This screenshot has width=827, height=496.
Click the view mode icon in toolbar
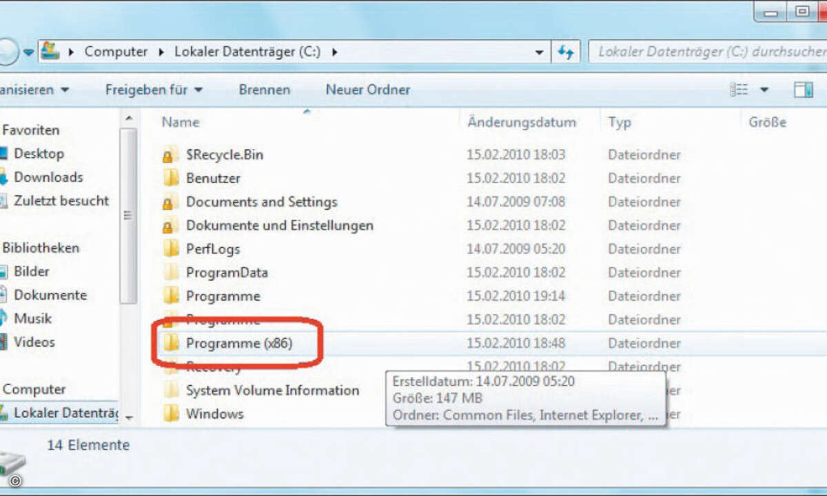[x=739, y=90]
